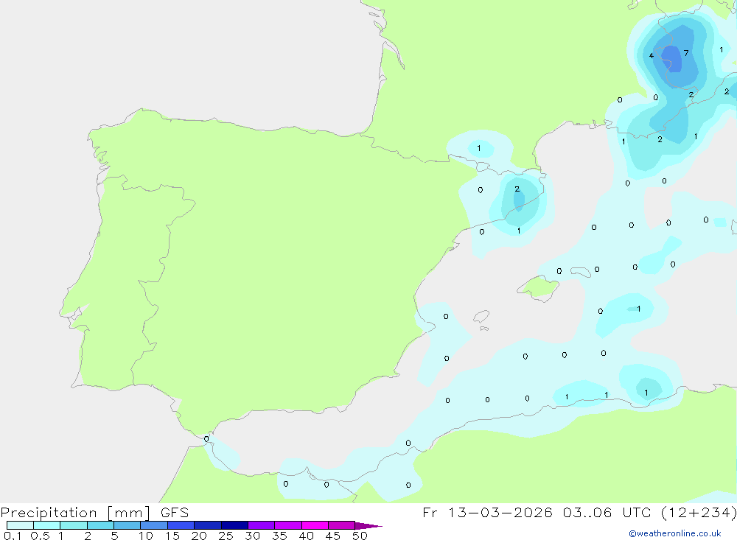Click the '7' precipitation value marker
The height and width of the screenshot is (540, 737).
pyautogui.click(x=686, y=52)
